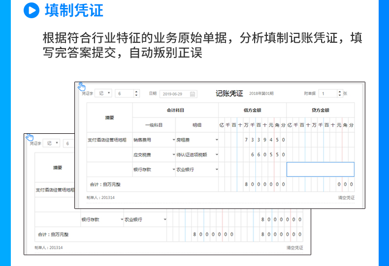Open the 应交税费 account dropdown
The width and height of the screenshot is (389, 266).
tap(173, 154)
